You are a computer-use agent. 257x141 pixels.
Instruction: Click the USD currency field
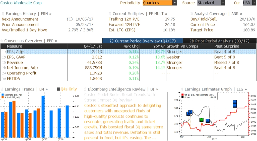pyautogui.click(x=247, y=3)
